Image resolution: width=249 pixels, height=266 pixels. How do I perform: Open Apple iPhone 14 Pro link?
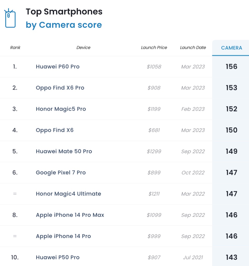pos(63,236)
